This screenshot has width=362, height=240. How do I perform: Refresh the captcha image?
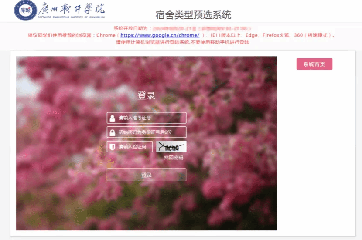(x=171, y=147)
